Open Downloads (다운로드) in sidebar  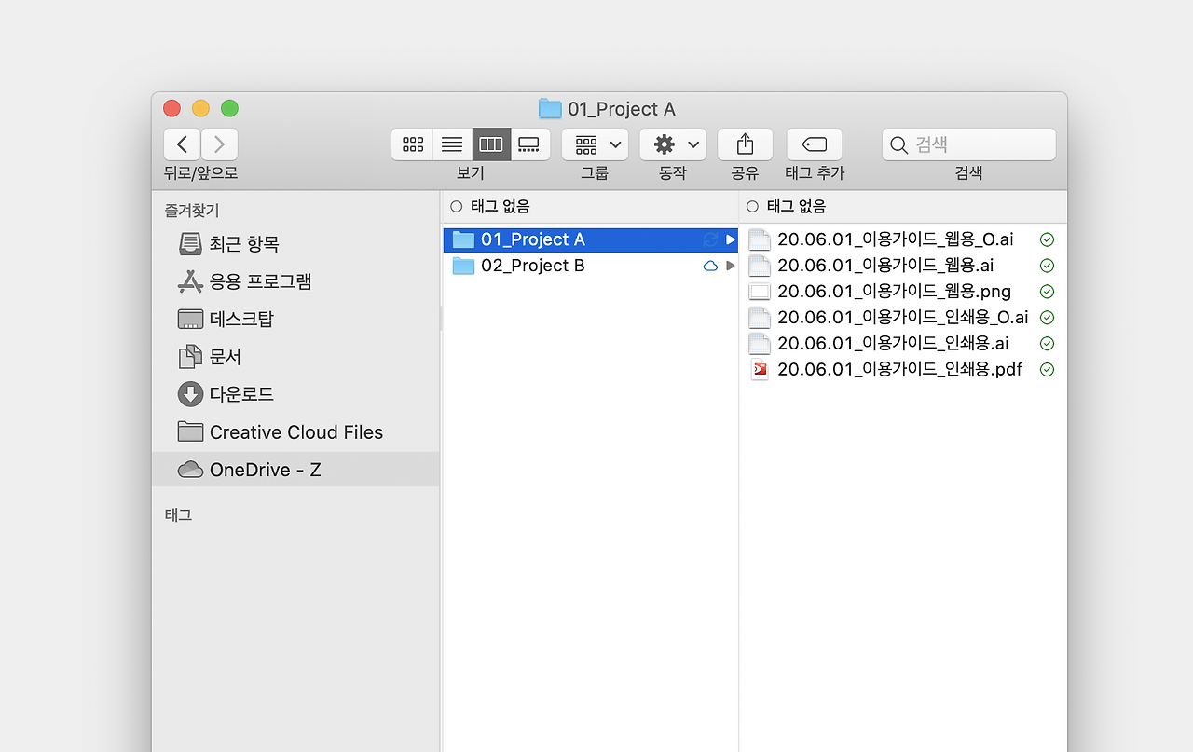click(x=295, y=394)
